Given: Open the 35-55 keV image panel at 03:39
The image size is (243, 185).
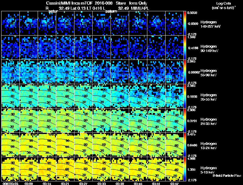Looking at the screenshot, I should coord(120,96).
